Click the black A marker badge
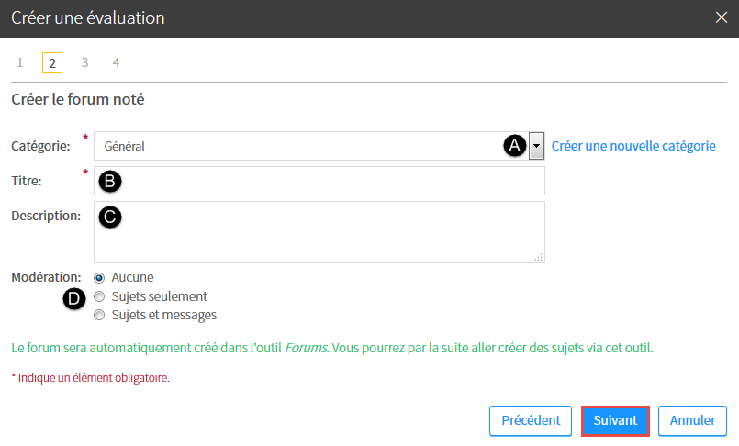Image resolution: width=739 pixels, height=446 pixels. coord(515,146)
